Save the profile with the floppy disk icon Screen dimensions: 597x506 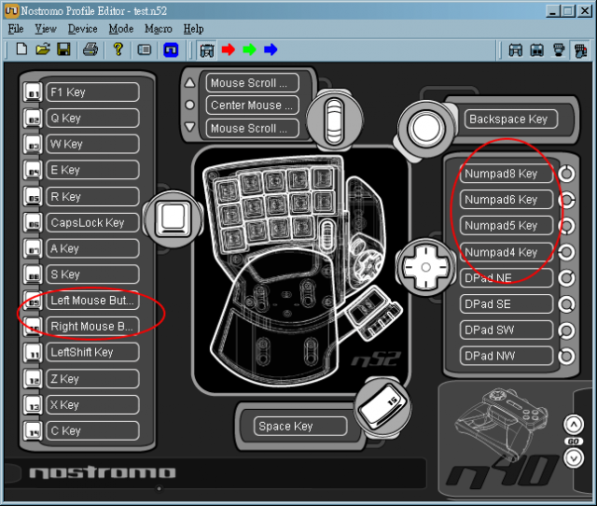coord(63,49)
